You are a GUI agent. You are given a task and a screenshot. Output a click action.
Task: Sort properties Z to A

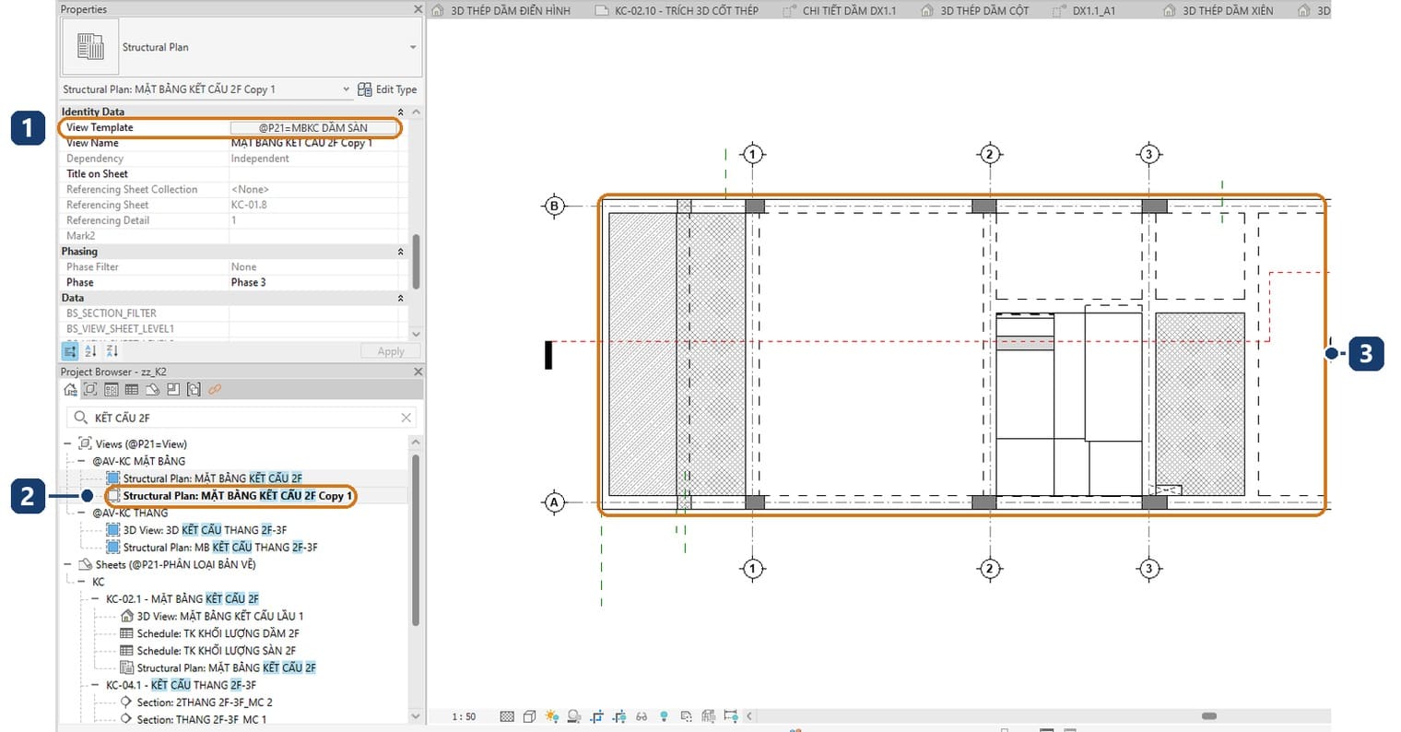[x=112, y=351]
